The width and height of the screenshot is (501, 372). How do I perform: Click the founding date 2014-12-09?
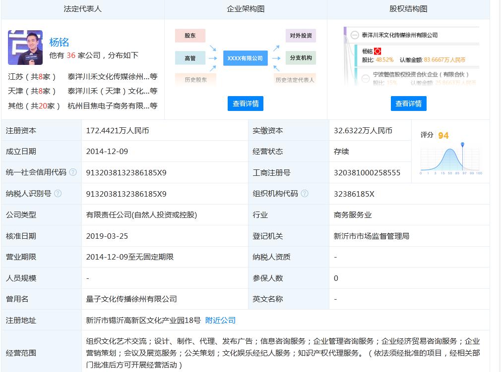pos(107,151)
